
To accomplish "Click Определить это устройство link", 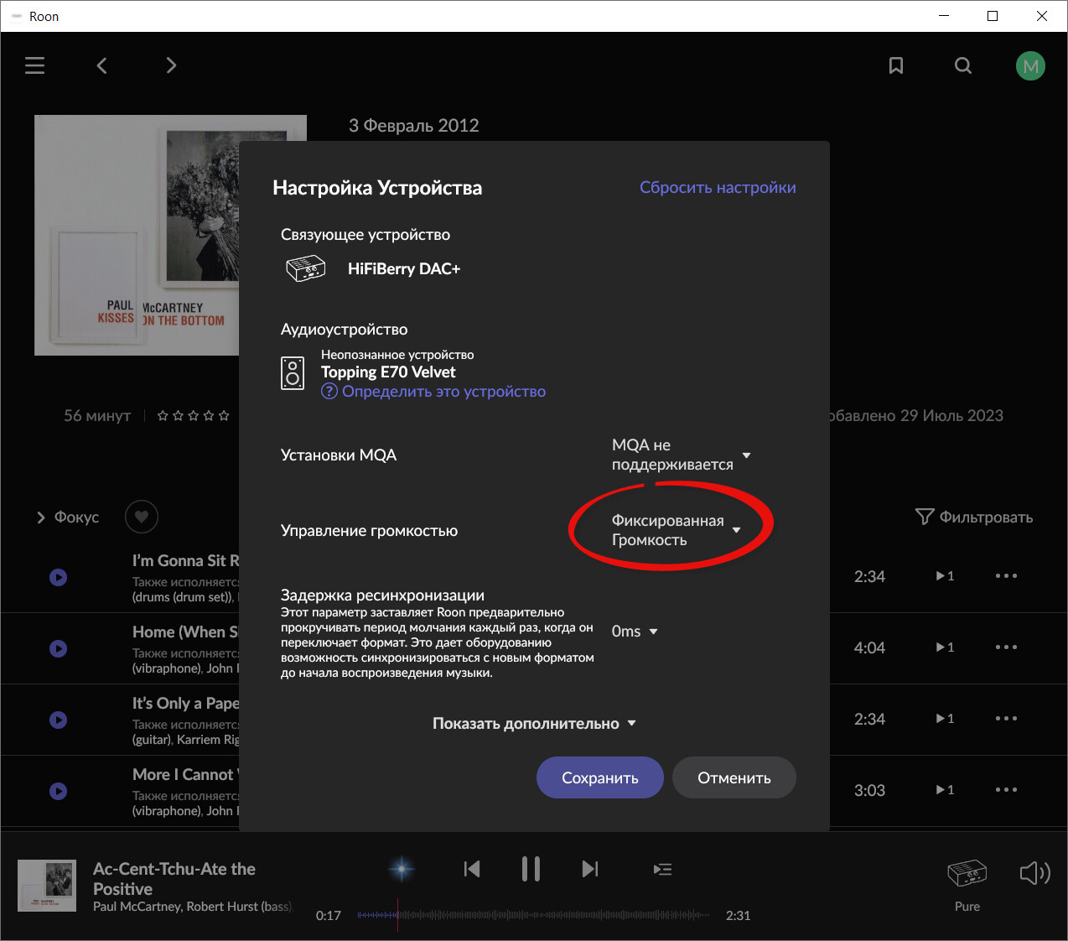I will click(x=443, y=392).
